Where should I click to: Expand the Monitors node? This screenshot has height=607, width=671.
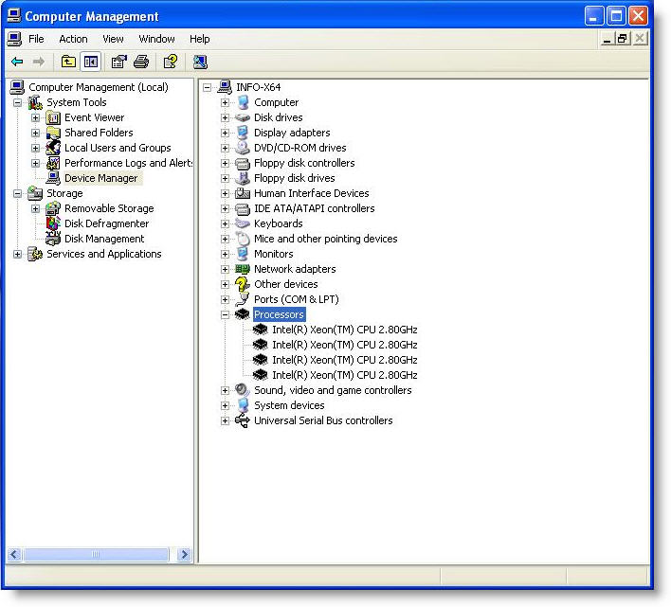tap(226, 254)
